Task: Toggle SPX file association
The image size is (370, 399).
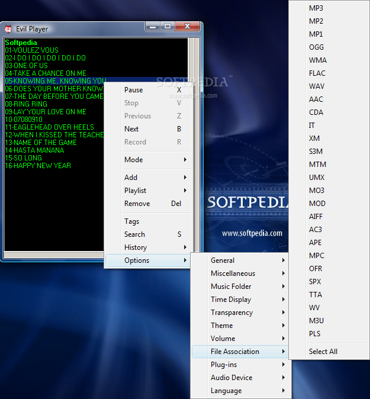Action: (329, 282)
